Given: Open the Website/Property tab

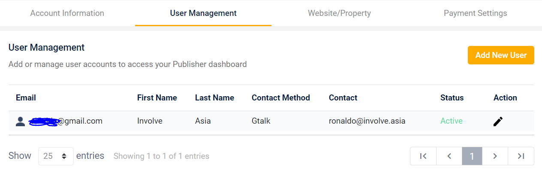Looking at the screenshot, I should point(339,13).
